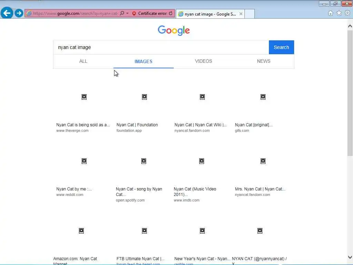Click broken image above 'Nyan Cat - song by'
This screenshot has height=265, width=353.
click(x=144, y=161)
